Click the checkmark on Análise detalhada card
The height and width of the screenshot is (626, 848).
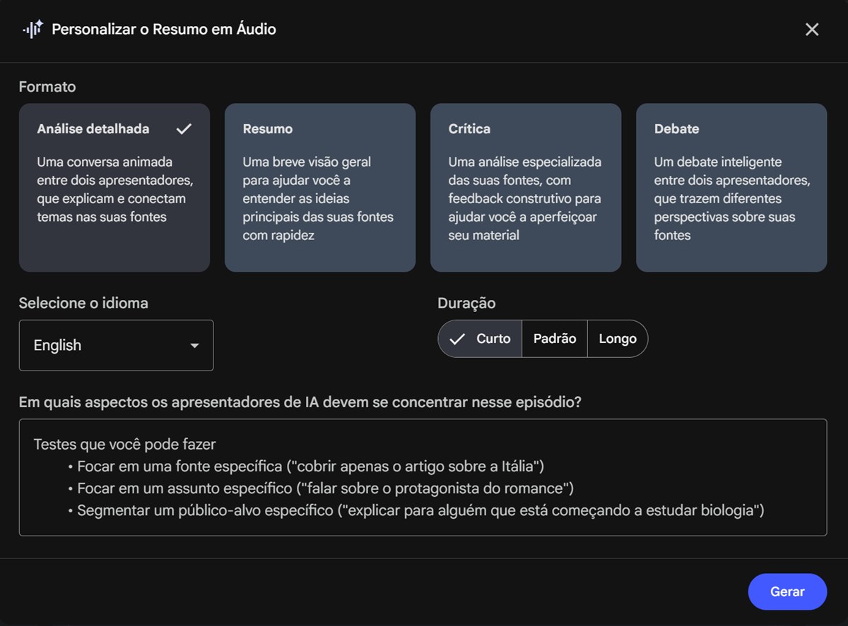tap(184, 129)
